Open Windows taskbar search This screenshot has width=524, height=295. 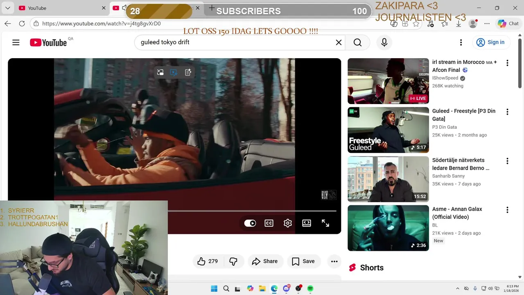click(226, 288)
